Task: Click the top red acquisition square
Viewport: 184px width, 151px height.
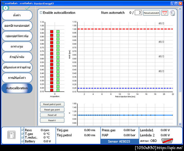Action: tap(52, 32)
